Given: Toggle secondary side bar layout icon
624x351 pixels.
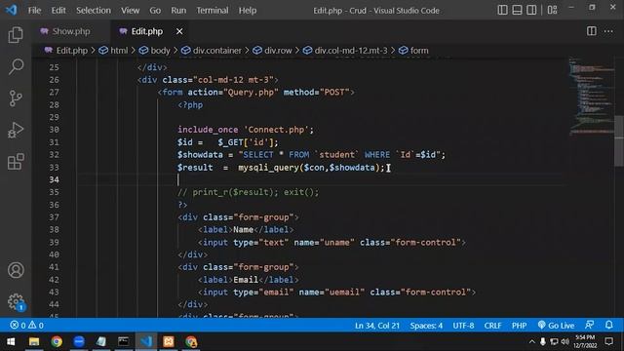Looking at the screenshot, I should click(x=531, y=10).
